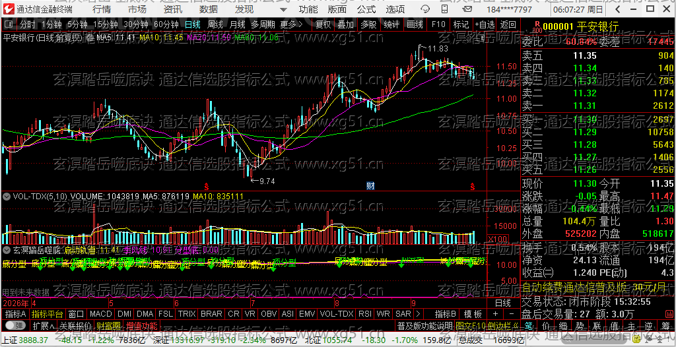Collapse the 玄溟踏岳噬底 indicator panel arrow

[7, 249]
